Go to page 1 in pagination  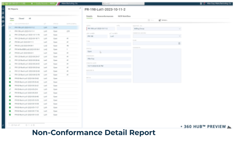click(29, 125)
